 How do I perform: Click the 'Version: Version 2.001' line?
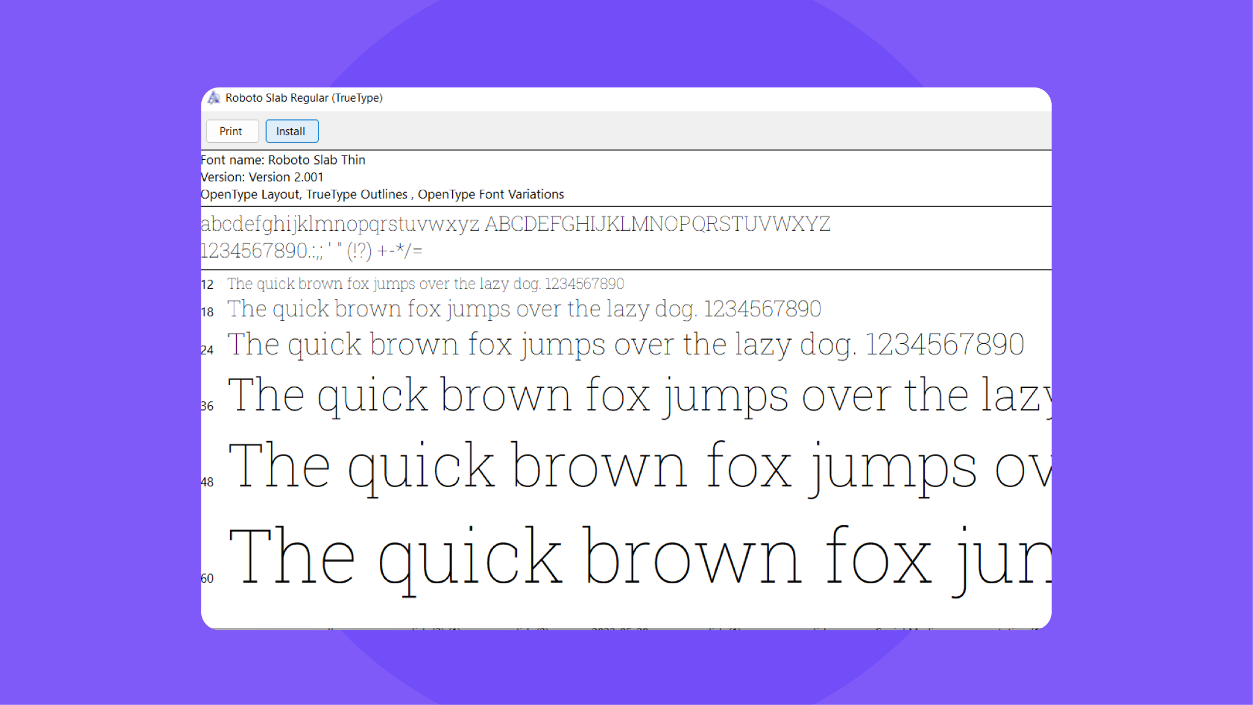tap(262, 177)
